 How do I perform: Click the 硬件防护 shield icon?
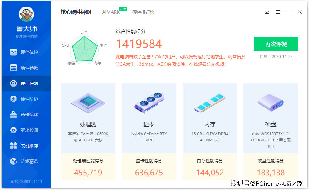13,99
